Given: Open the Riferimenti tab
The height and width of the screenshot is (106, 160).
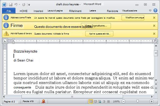Looking at the screenshot, I should coord(75,11).
